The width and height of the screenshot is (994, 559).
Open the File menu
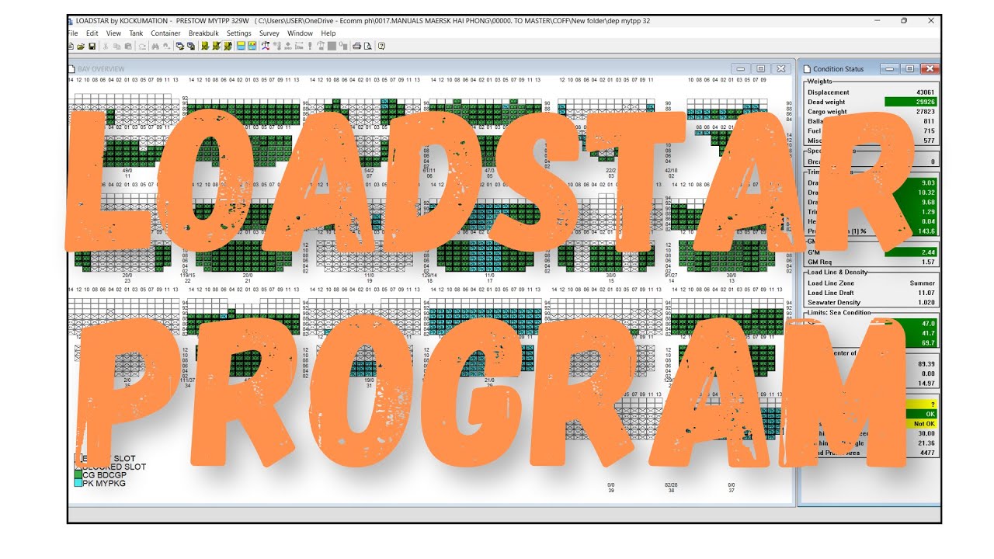pos(72,33)
